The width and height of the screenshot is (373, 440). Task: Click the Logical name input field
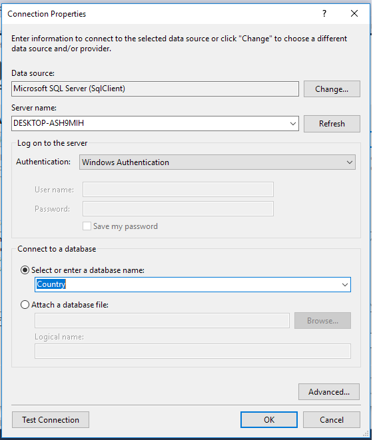coord(192,351)
